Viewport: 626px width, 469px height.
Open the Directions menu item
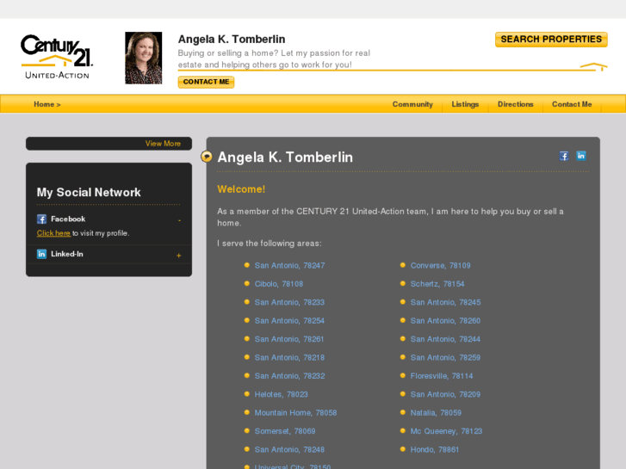(x=516, y=104)
